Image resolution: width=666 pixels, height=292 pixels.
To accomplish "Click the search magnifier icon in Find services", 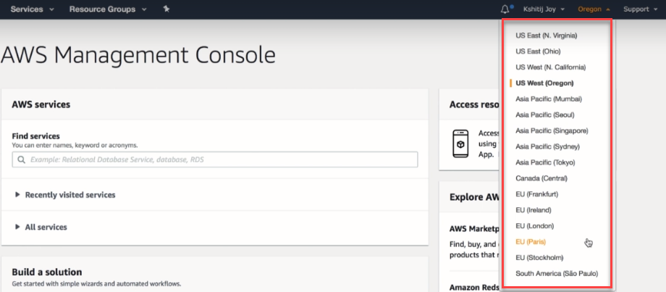I will pyautogui.click(x=21, y=160).
